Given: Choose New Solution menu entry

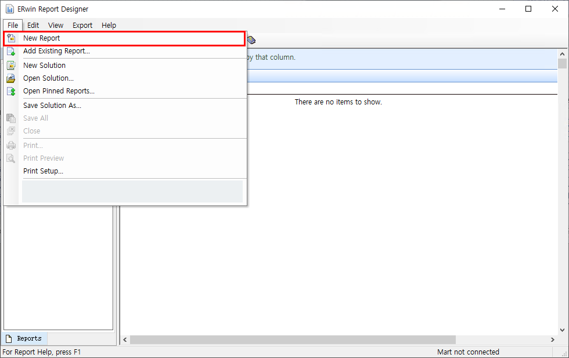Looking at the screenshot, I should [125, 66].
